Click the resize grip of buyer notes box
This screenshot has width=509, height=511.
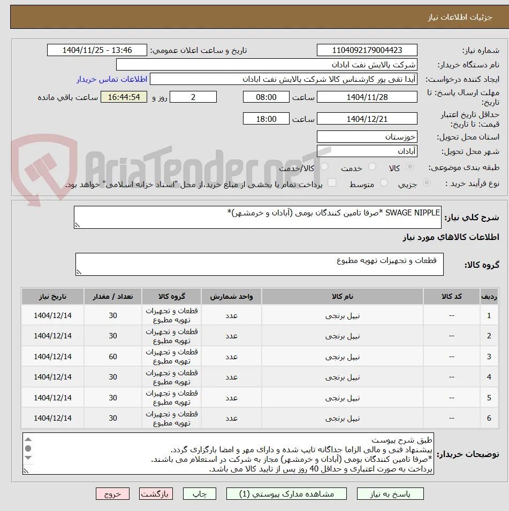pyautogui.click(x=26, y=470)
